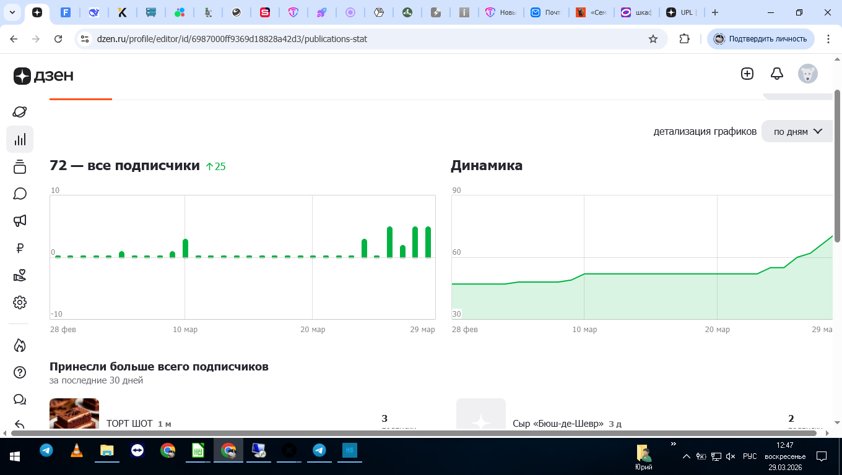Viewport: 842px width, 475px height.
Task: Click the '72 — все подписчики' heading
Action: click(124, 166)
